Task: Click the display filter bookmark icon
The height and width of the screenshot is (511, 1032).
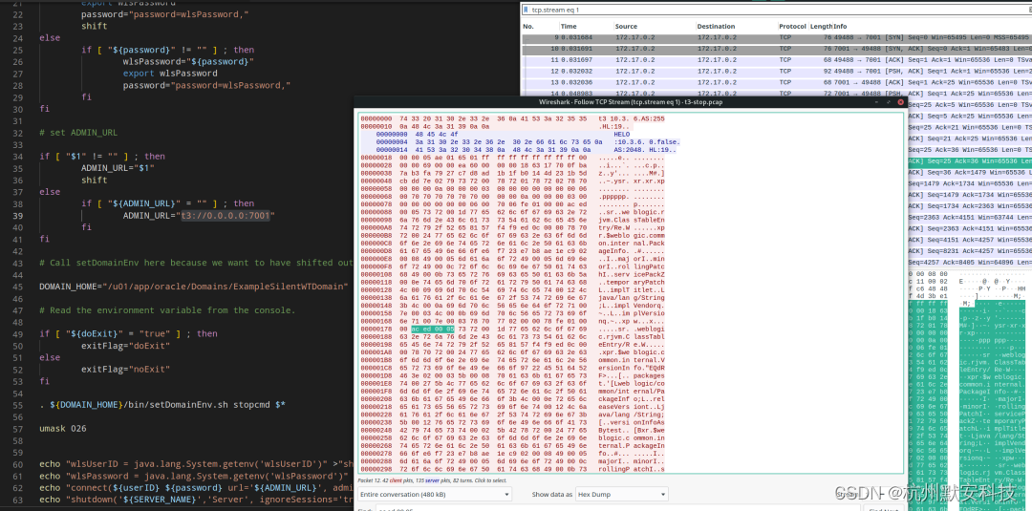Action: click(x=526, y=10)
